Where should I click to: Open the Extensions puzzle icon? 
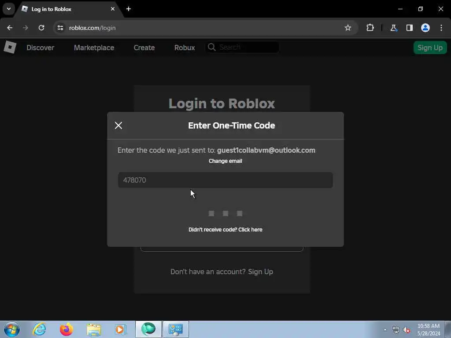point(370,28)
